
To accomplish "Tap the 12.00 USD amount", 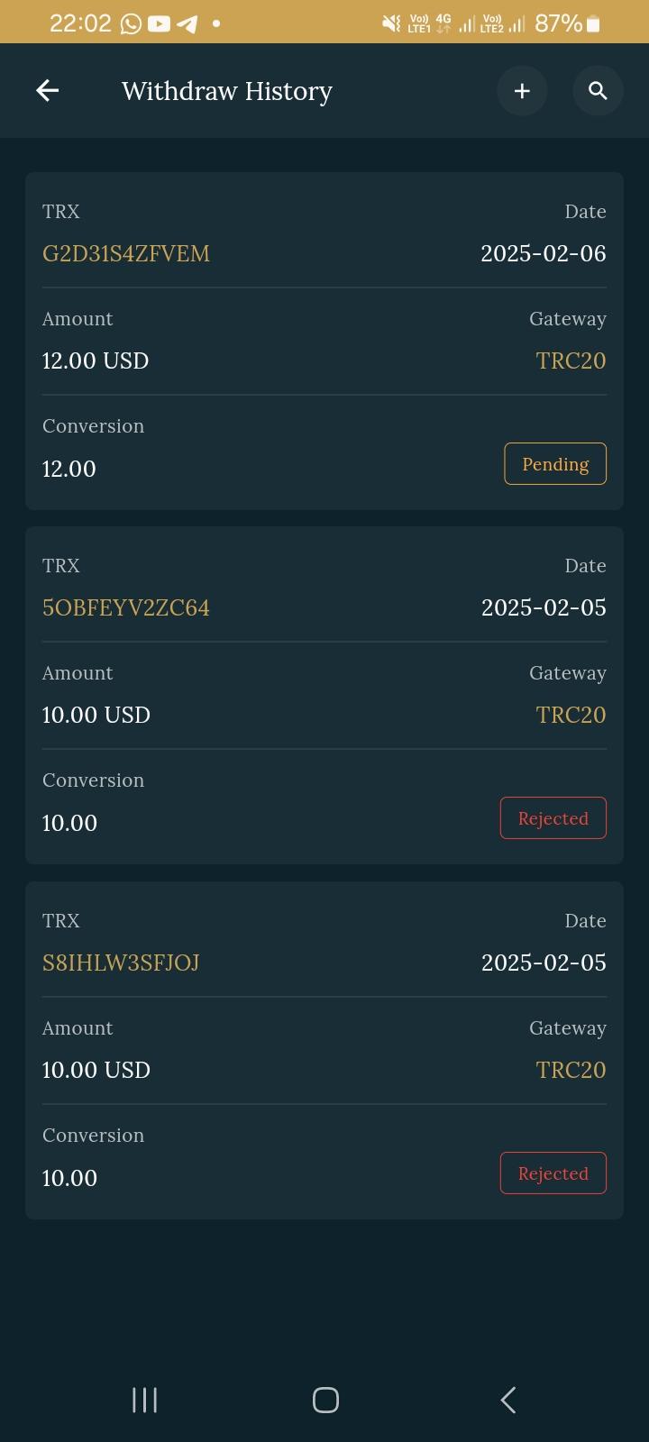I will point(96,360).
